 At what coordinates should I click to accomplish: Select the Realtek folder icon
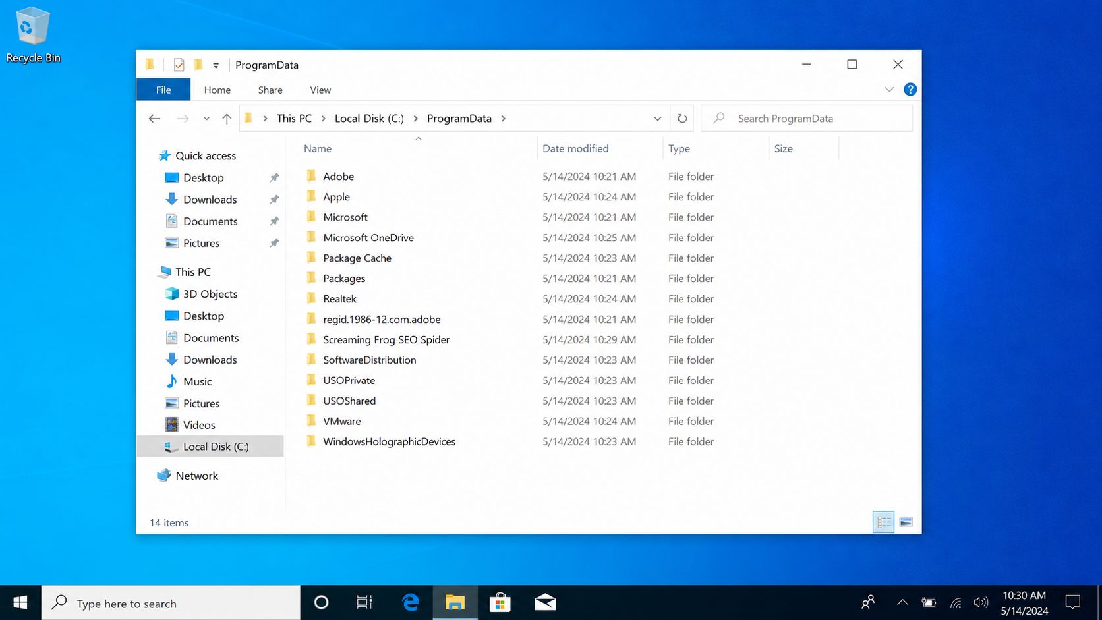[311, 298]
